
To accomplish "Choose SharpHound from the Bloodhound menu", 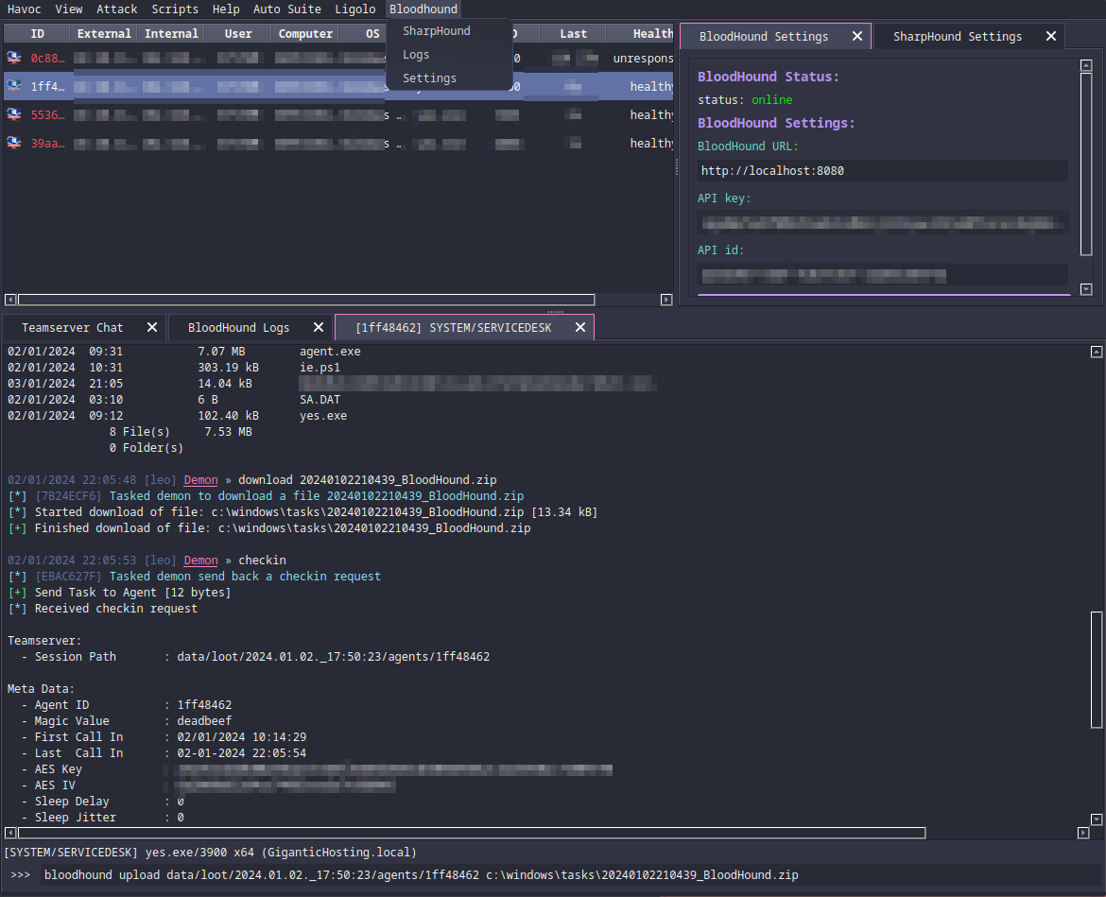I will point(437,31).
